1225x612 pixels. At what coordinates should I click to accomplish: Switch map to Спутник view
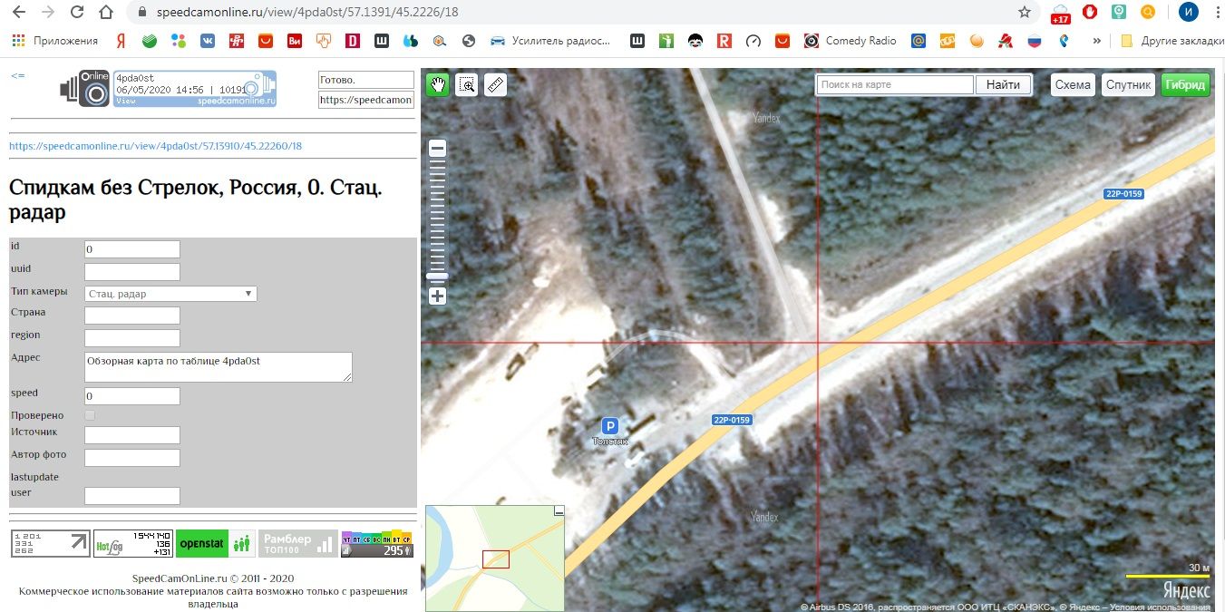point(1128,84)
